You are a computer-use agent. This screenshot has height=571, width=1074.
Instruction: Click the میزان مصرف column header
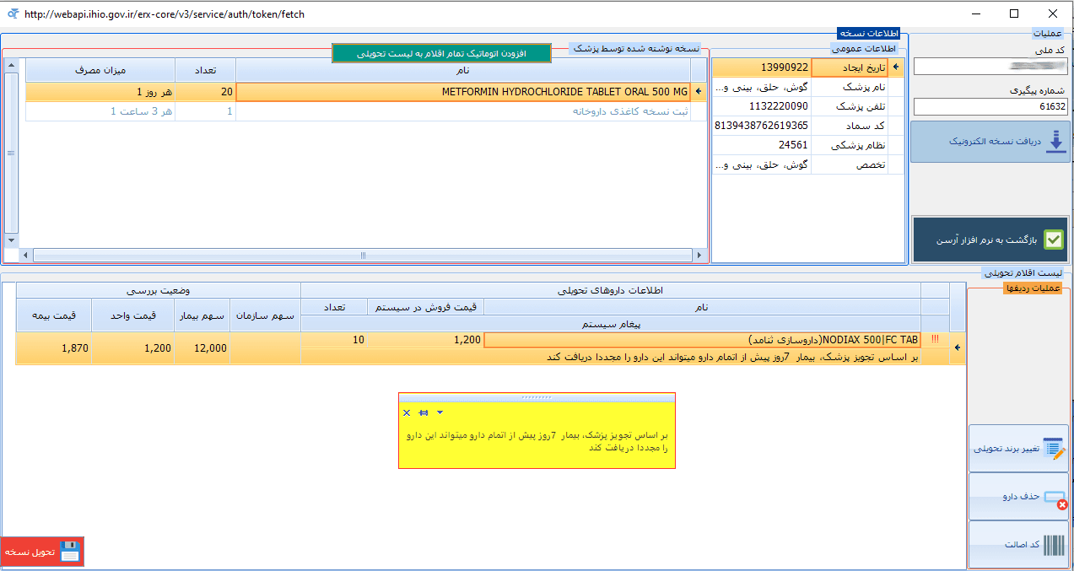100,69
